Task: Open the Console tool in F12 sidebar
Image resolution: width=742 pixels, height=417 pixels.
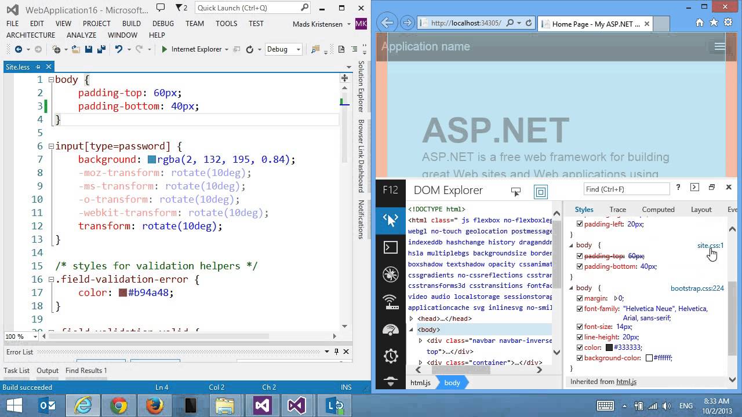Action: pos(390,247)
